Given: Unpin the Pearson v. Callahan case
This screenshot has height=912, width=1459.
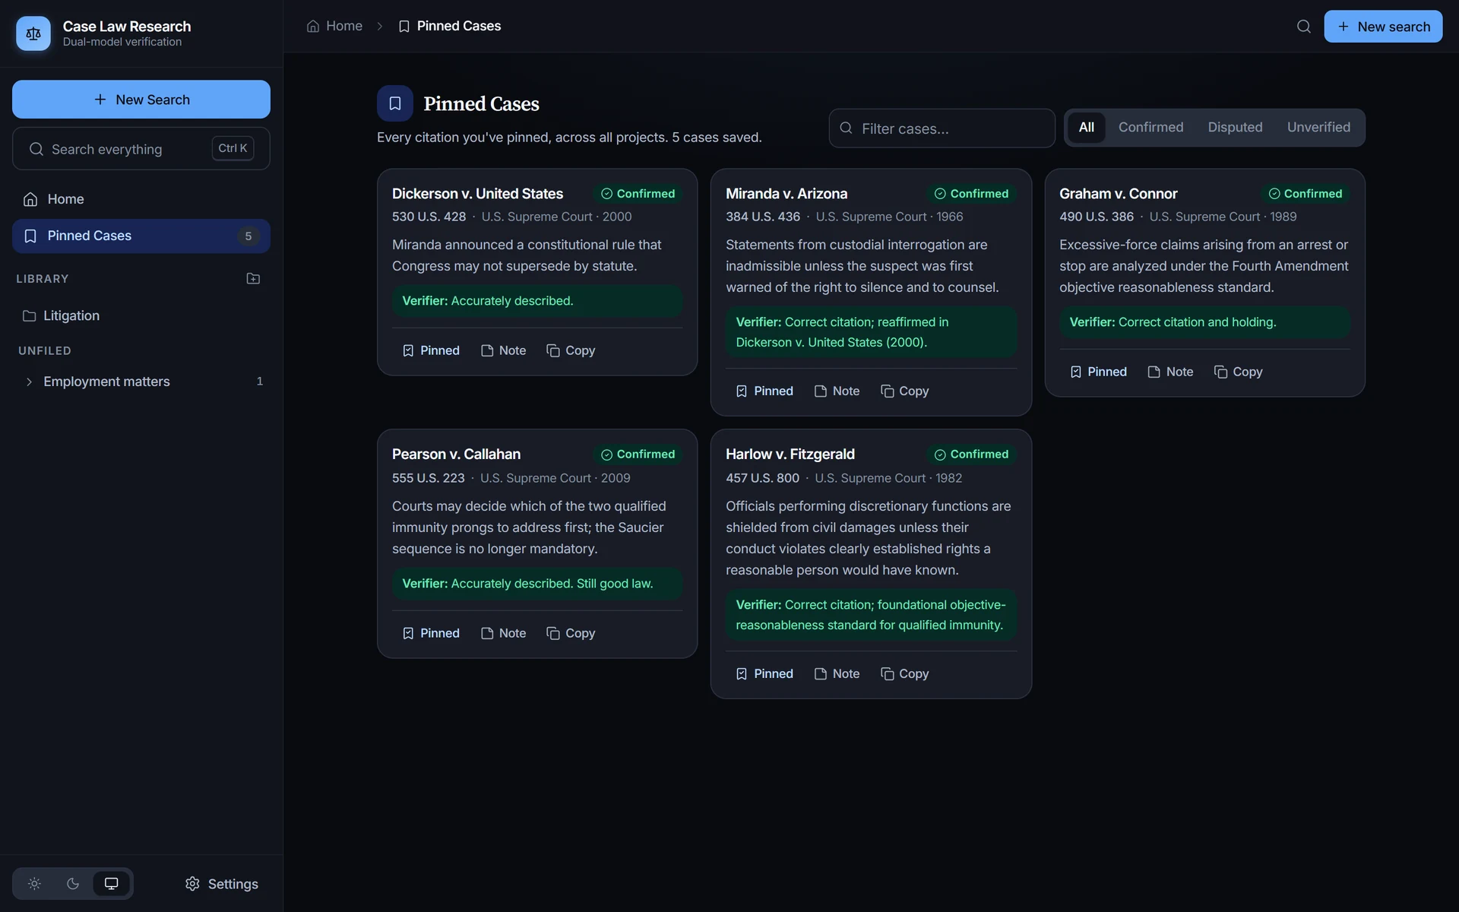Looking at the screenshot, I should (x=431, y=633).
